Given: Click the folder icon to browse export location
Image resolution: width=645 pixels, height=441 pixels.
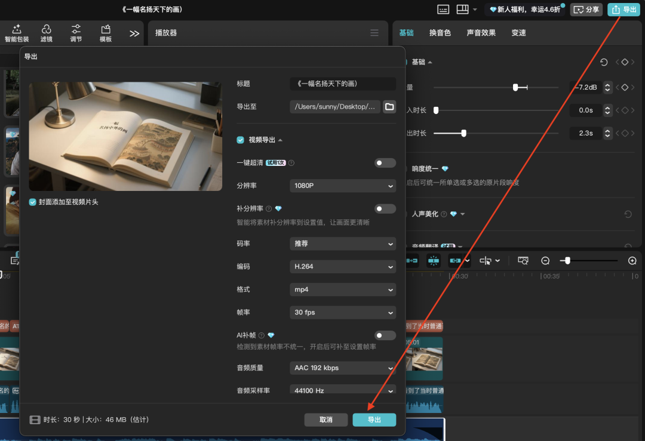Looking at the screenshot, I should pos(389,107).
